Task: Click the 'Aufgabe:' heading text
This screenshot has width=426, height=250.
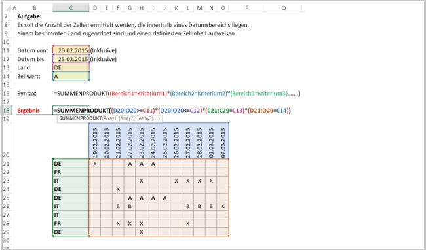Action: pos(29,16)
